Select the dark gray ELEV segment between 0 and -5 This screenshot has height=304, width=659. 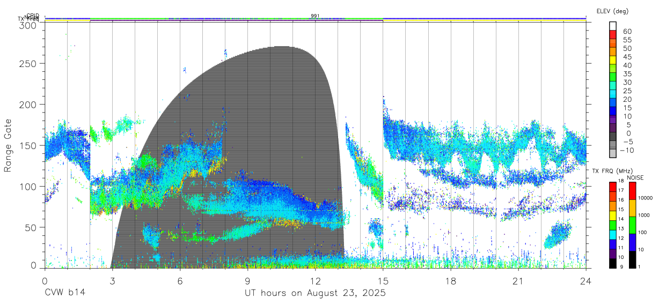pos(613,137)
